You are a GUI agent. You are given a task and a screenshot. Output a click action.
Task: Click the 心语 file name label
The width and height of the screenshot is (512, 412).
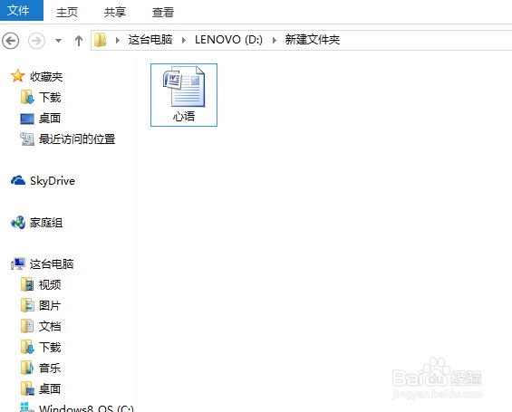(184, 117)
